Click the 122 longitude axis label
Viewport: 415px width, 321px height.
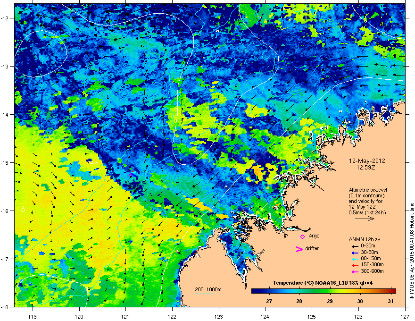(172, 317)
